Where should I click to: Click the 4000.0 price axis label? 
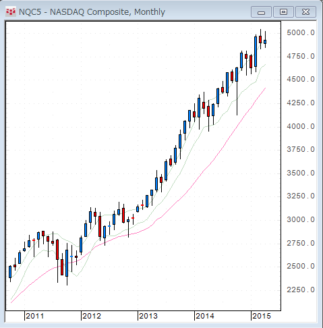pyautogui.click(x=301, y=127)
